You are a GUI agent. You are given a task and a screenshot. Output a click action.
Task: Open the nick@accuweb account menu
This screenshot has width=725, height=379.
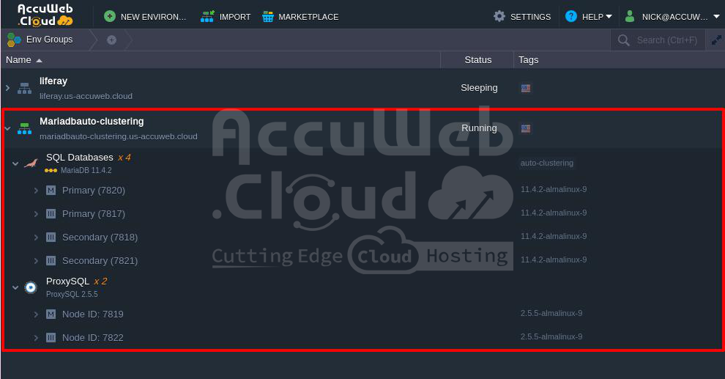click(671, 16)
